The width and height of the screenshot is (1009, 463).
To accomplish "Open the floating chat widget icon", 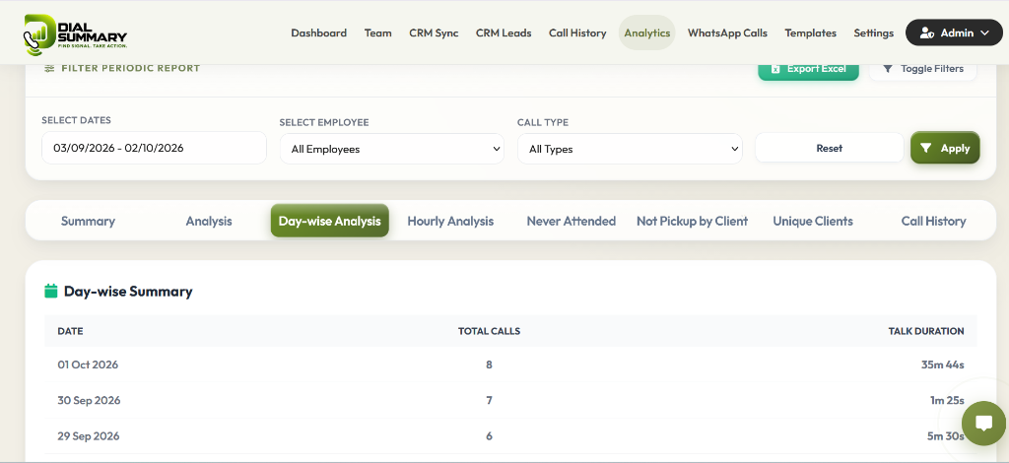I will pyautogui.click(x=983, y=424).
